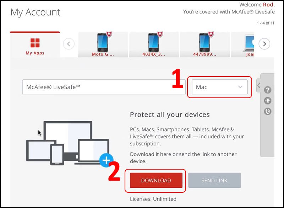Click the phone call support icon
The width and height of the screenshot is (284, 208).
pos(268,111)
